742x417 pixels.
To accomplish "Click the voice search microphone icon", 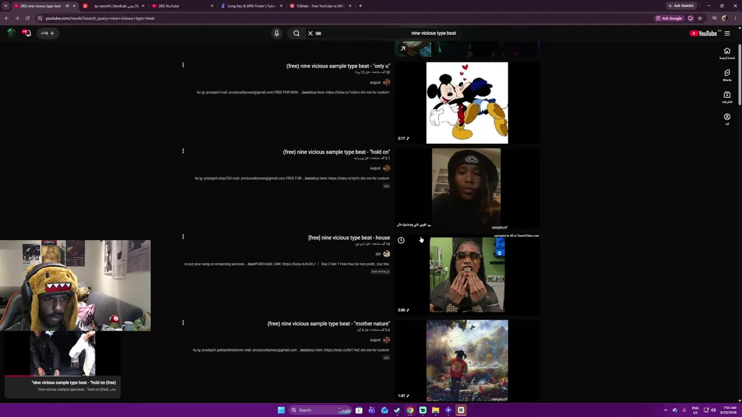I will [x=277, y=33].
